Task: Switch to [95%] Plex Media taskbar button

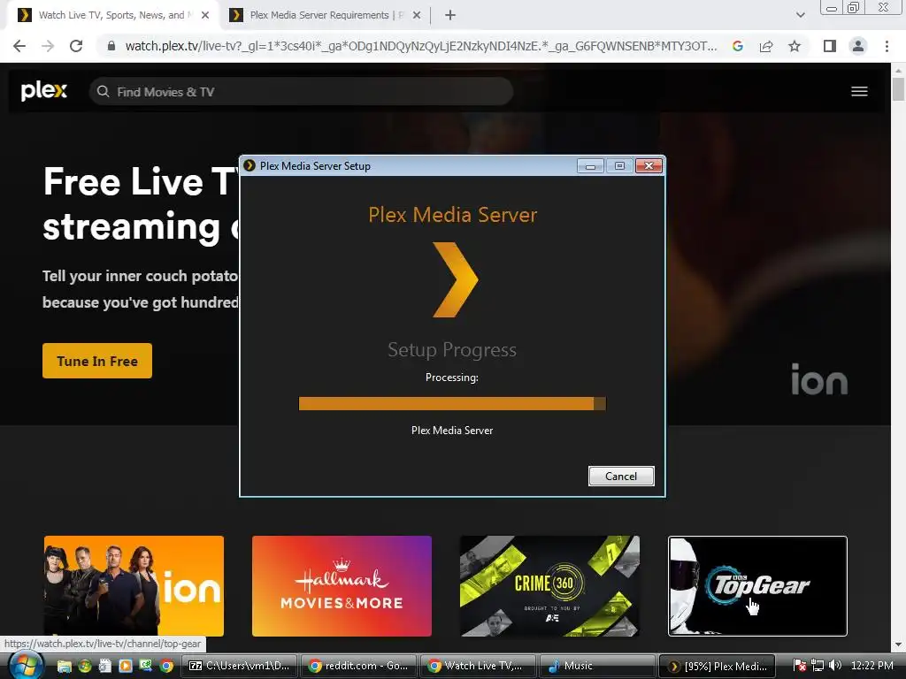Action: 717,666
